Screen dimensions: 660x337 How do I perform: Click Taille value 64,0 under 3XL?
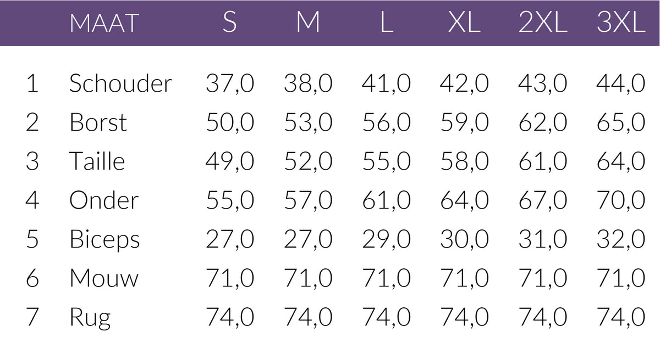[x=620, y=161]
